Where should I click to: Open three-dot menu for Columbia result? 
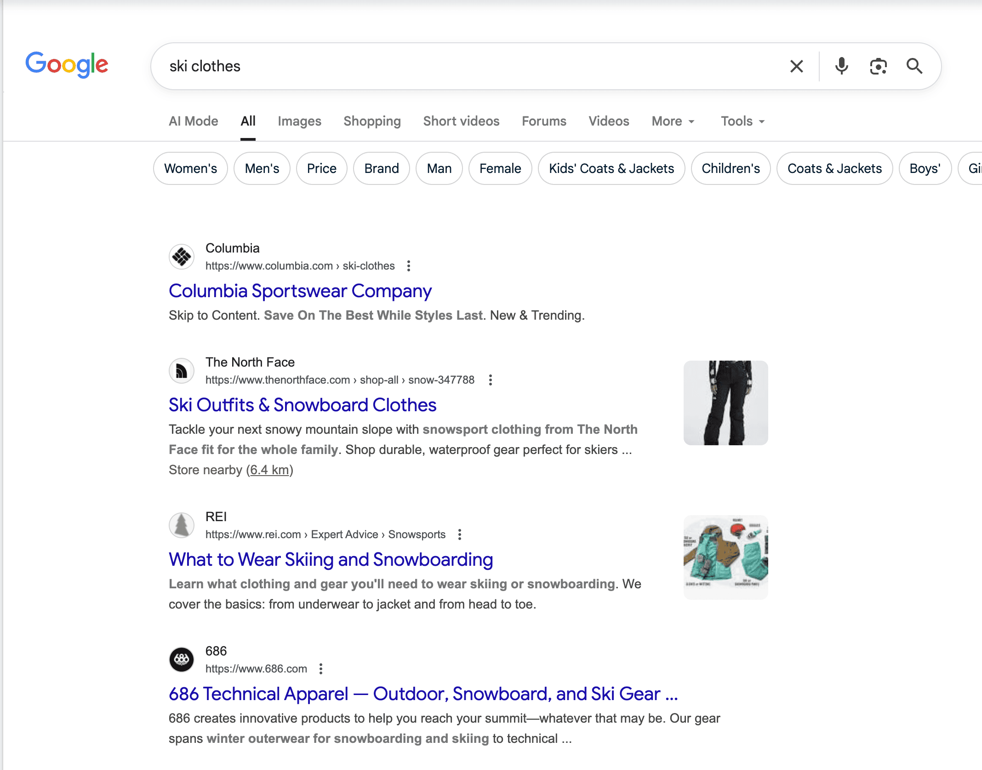[409, 266]
